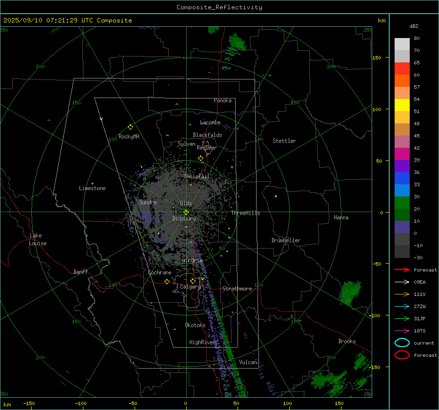
Task: Click the green 31JP arrow icon
Action: (x=402, y=318)
